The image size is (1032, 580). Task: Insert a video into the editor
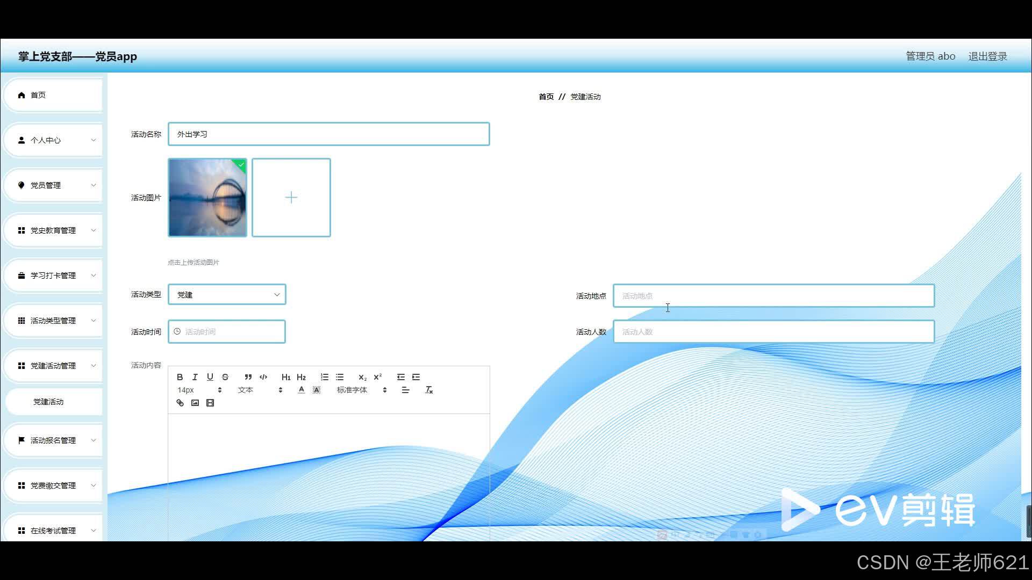pos(210,403)
